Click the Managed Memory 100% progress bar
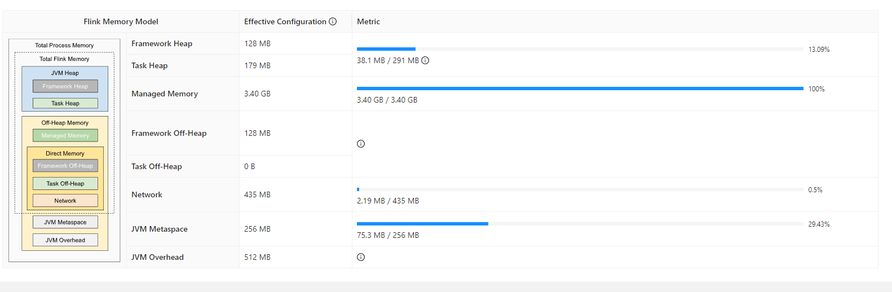Screen dimensions: 892x292 click(580, 89)
